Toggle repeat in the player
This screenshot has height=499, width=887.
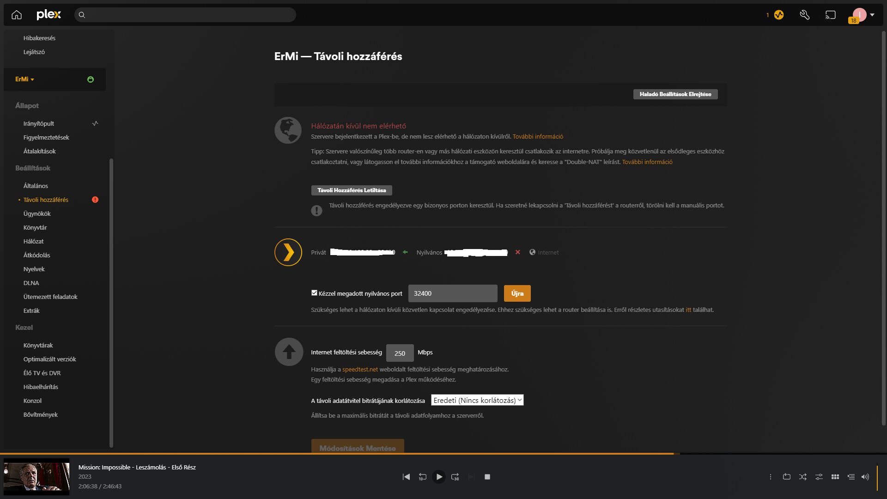pos(787,477)
